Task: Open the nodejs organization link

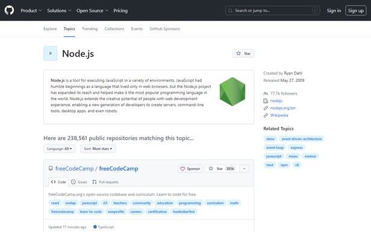Action: coord(276,101)
